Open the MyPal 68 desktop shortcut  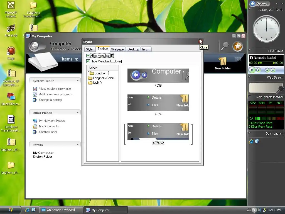point(11,30)
